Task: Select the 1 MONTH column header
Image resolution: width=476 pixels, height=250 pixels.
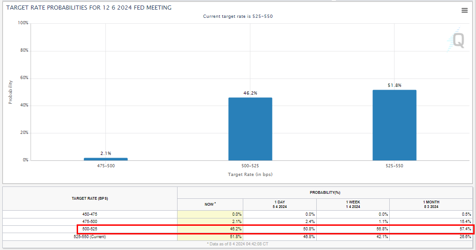Action: (x=431, y=204)
